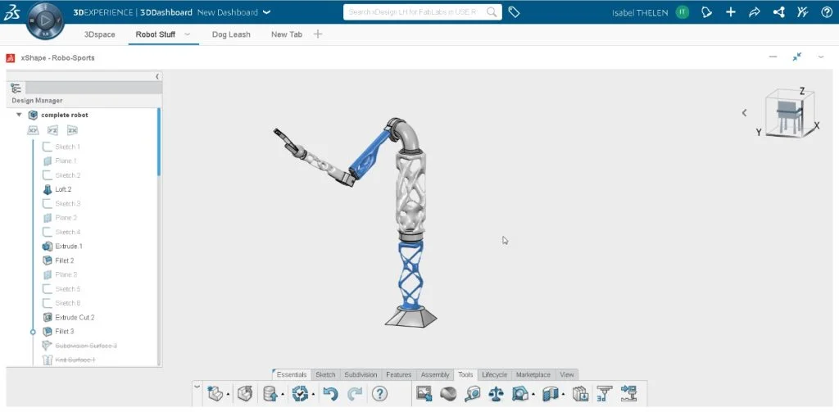The height and width of the screenshot is (412, 839).
Task: Click the Open/insert part icon
Action: click(x=246, y=394)
